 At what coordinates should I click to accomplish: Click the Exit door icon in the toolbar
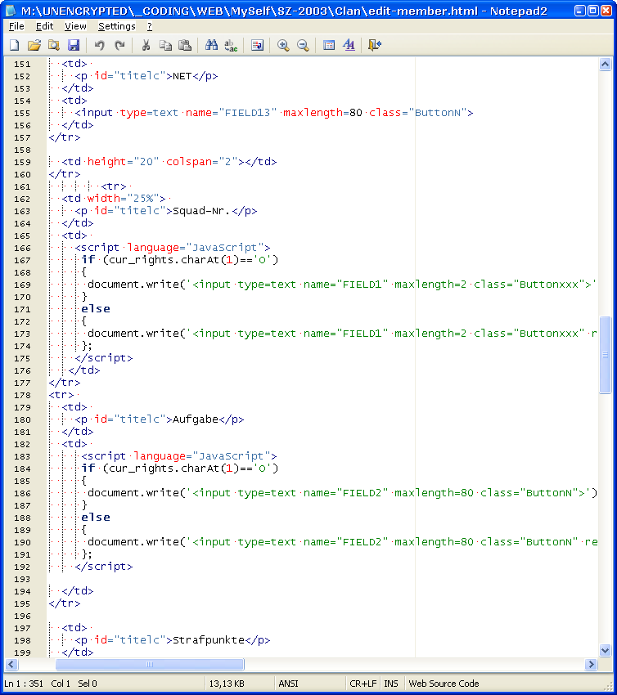(375, 45)
